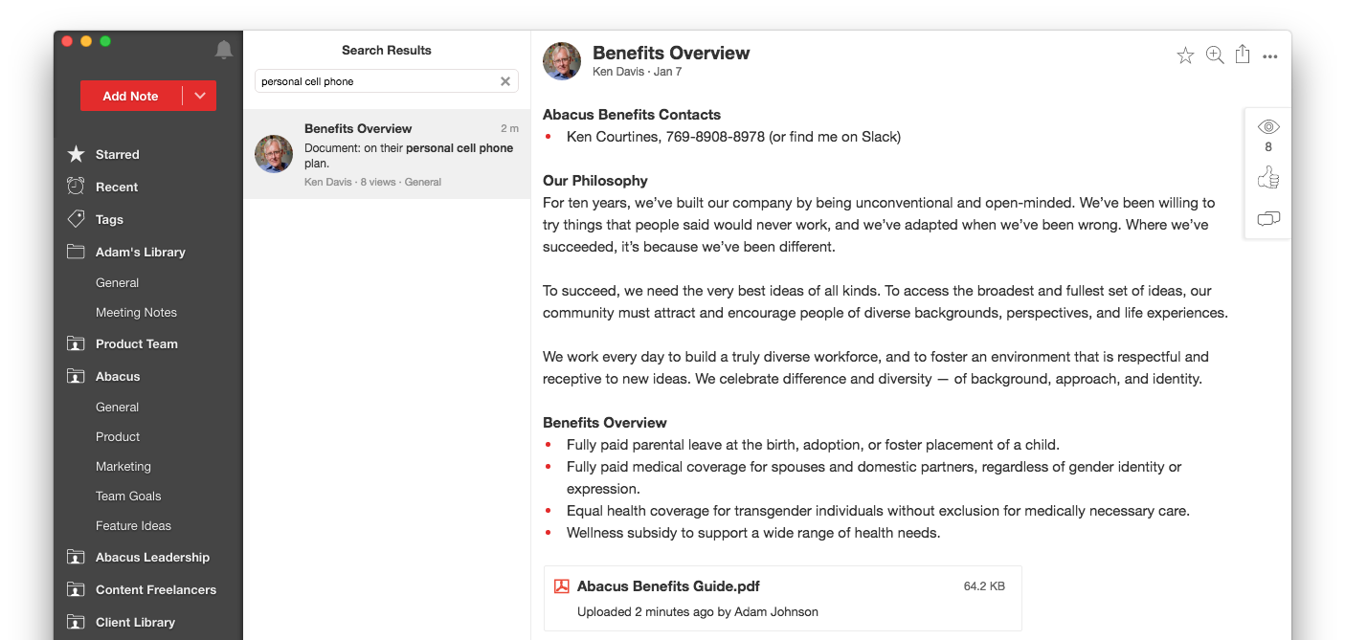Click the share note icon

pos(1243,54)
